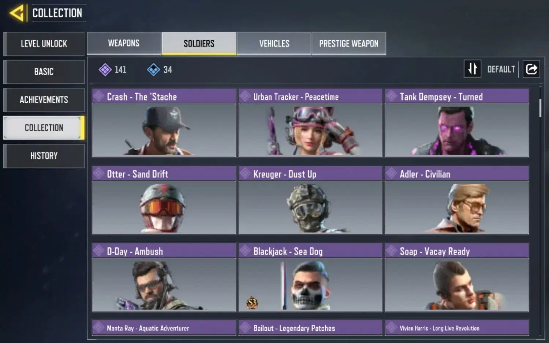
Task: Click the purple epic diamond counter icon
Action: [x=105, y=69]
